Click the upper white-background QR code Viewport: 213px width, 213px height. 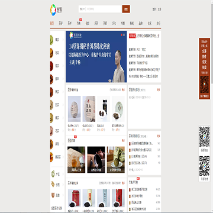204,137
